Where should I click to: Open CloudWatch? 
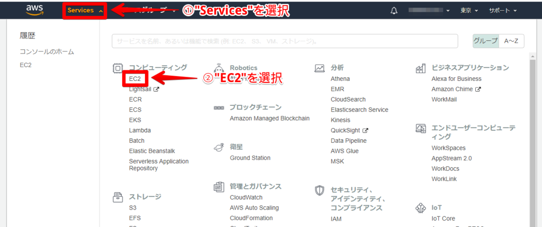tap(246, 197)
